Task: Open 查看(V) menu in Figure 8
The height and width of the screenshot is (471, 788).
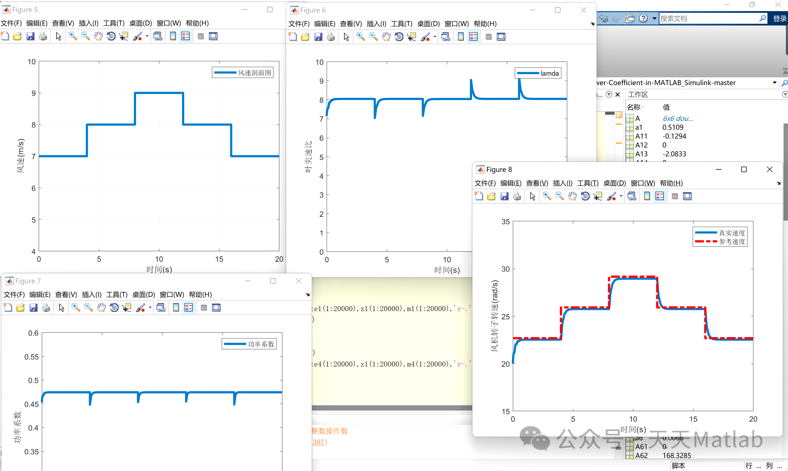Action: (537, 183)
